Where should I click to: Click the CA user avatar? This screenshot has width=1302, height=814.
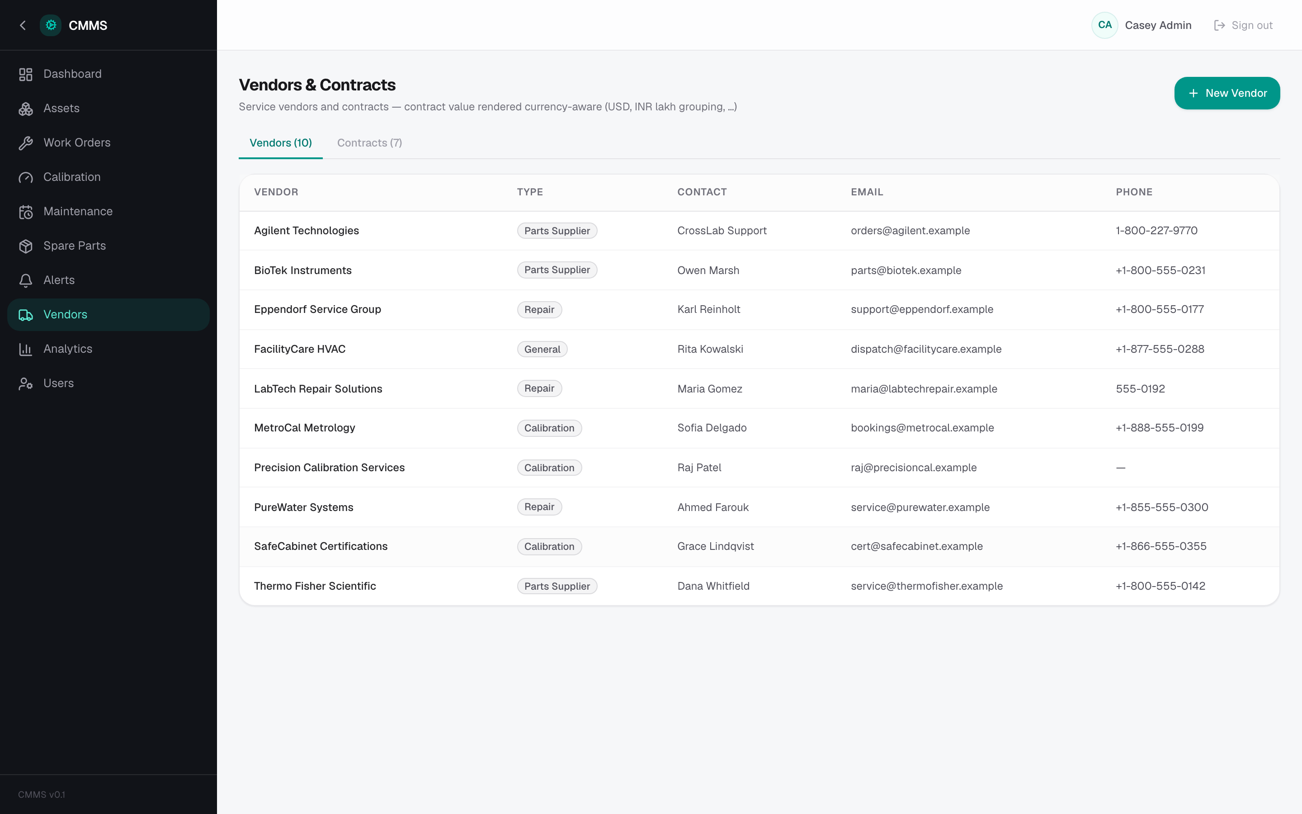pyautogui.click(x=1104, y=25)
